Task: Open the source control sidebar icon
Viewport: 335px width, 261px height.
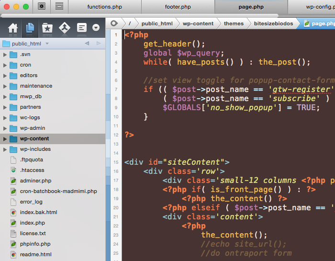Action: 64,28
